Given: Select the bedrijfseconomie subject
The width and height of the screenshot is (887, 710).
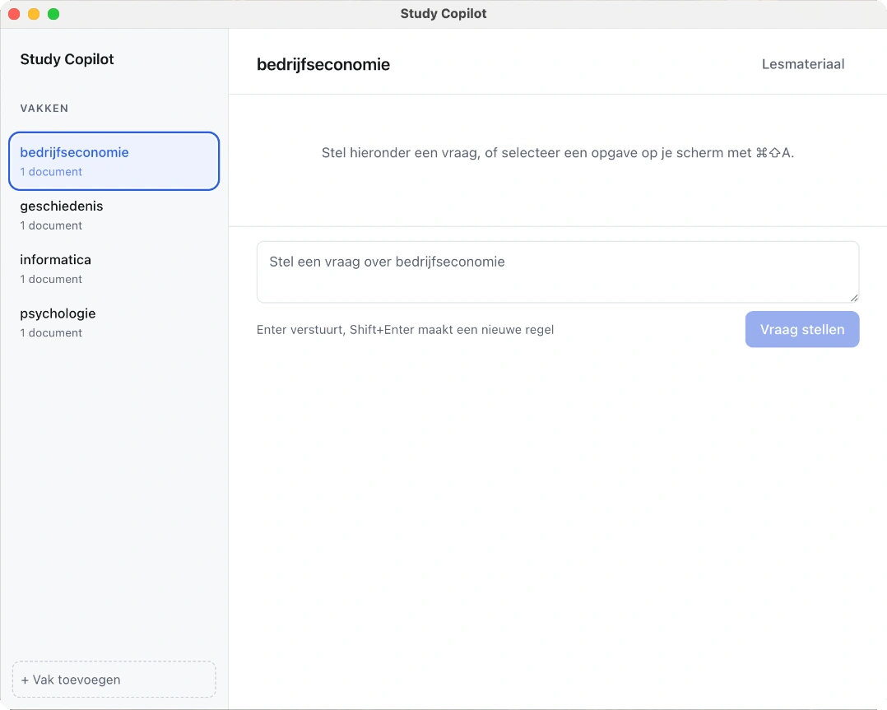Looking at the screenshot, I should (114, 161).
